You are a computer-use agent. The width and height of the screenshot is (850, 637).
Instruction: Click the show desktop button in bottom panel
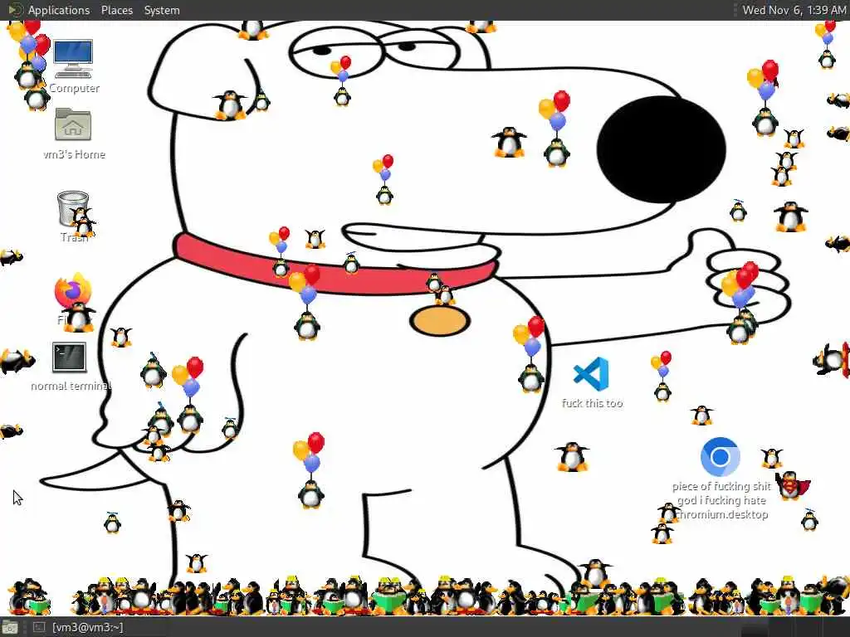click(10, 628)
